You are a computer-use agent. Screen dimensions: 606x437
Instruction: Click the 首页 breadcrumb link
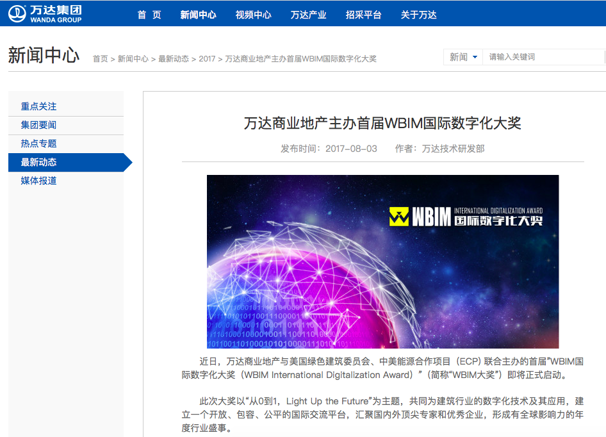pos(101,59)
